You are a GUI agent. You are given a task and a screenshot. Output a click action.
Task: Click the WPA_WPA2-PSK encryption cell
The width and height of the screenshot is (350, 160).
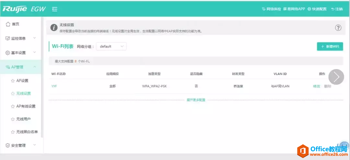click(154, 86)
